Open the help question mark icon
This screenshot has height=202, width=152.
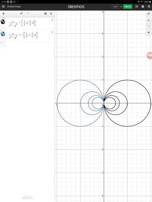point(143,7)
